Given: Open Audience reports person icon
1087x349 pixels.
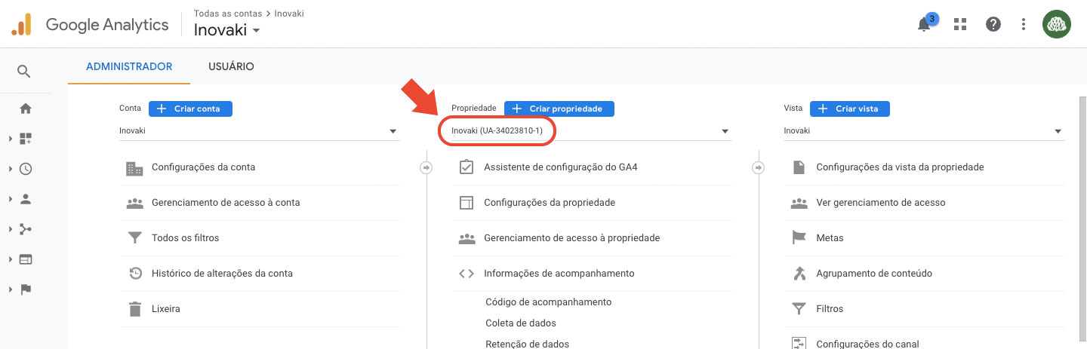Looking at the screenshot, I should tap(26, 199).
